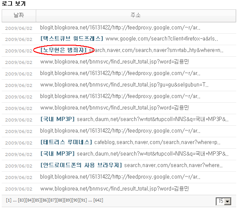The image size is (237, 208).
Task: Click the 날짜 column header
Action: [19, 16]
